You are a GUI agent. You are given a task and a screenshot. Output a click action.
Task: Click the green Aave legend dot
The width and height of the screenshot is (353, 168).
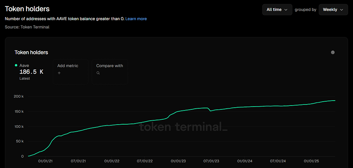pos(16,65)
